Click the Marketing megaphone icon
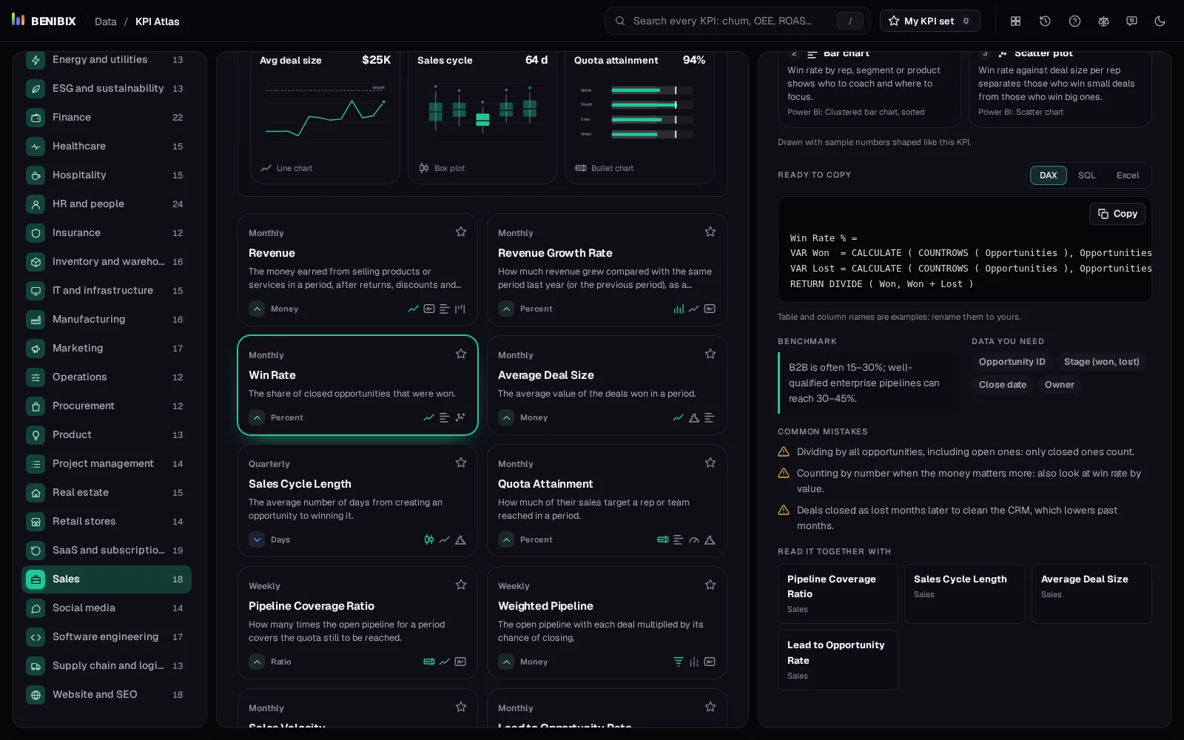Viewport: 1184px width, 740px height. (36, 349)
